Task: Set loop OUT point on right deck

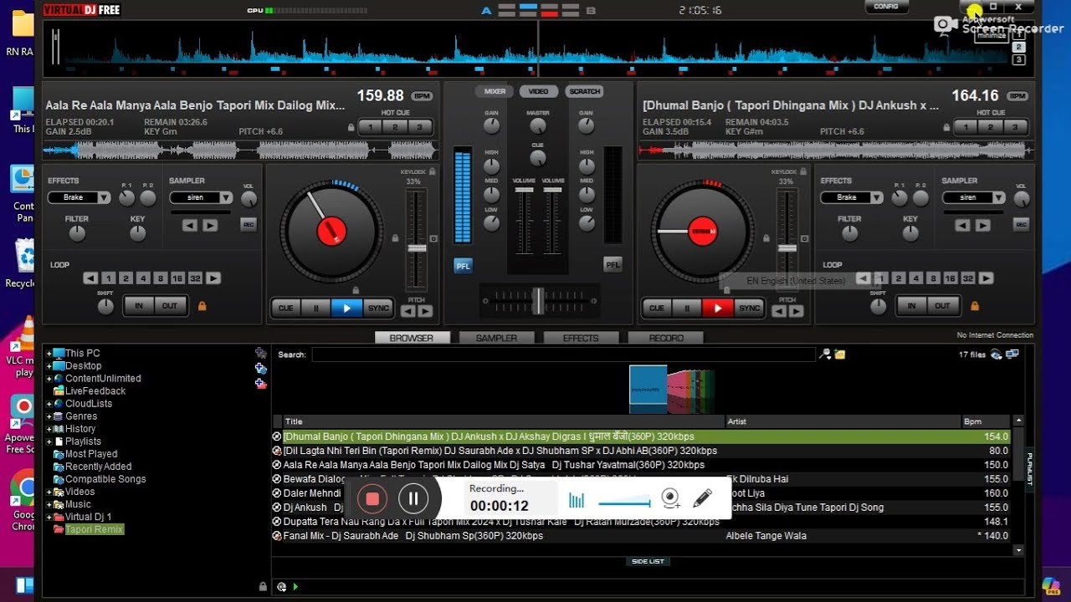Action: [x=942, y=306]
